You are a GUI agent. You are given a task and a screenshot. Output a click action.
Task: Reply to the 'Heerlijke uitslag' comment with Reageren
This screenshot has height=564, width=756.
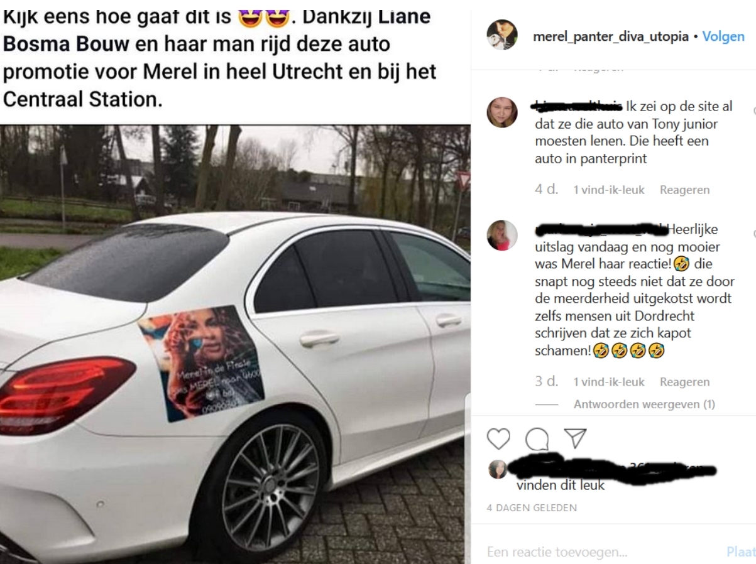tap(684, 382)
